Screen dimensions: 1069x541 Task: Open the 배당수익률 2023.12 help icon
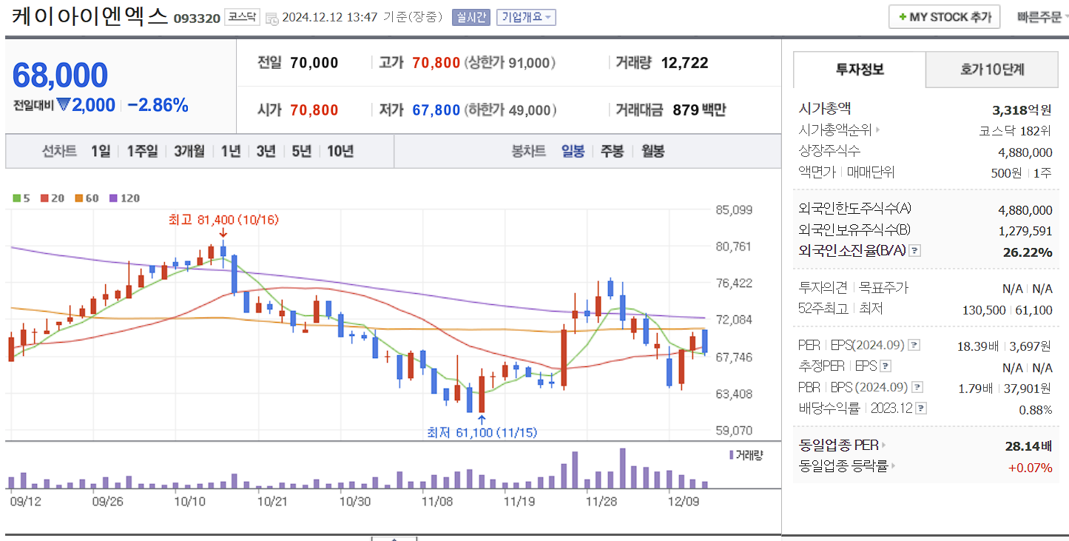coord(920,408)
